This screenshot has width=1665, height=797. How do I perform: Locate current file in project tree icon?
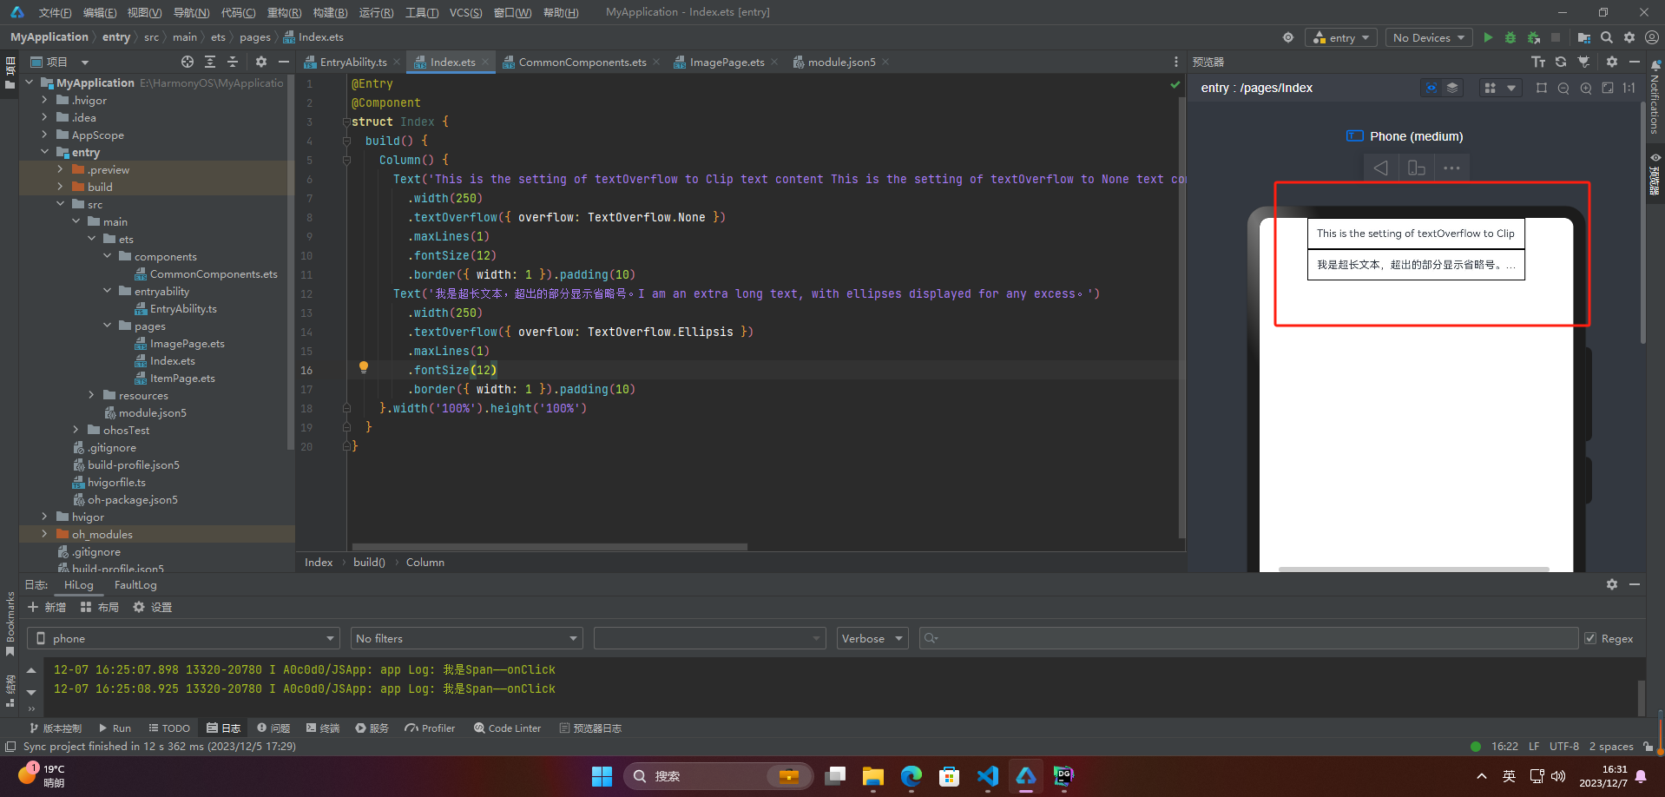188,62
